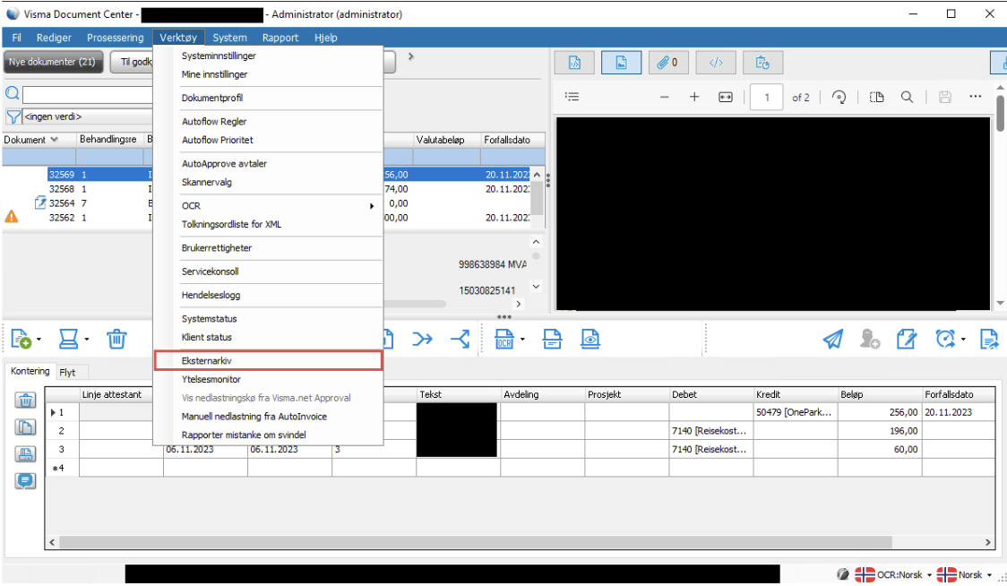Click the document search input field
The width and height of the screenshot is (1007, 586).
tap(87, 94)
